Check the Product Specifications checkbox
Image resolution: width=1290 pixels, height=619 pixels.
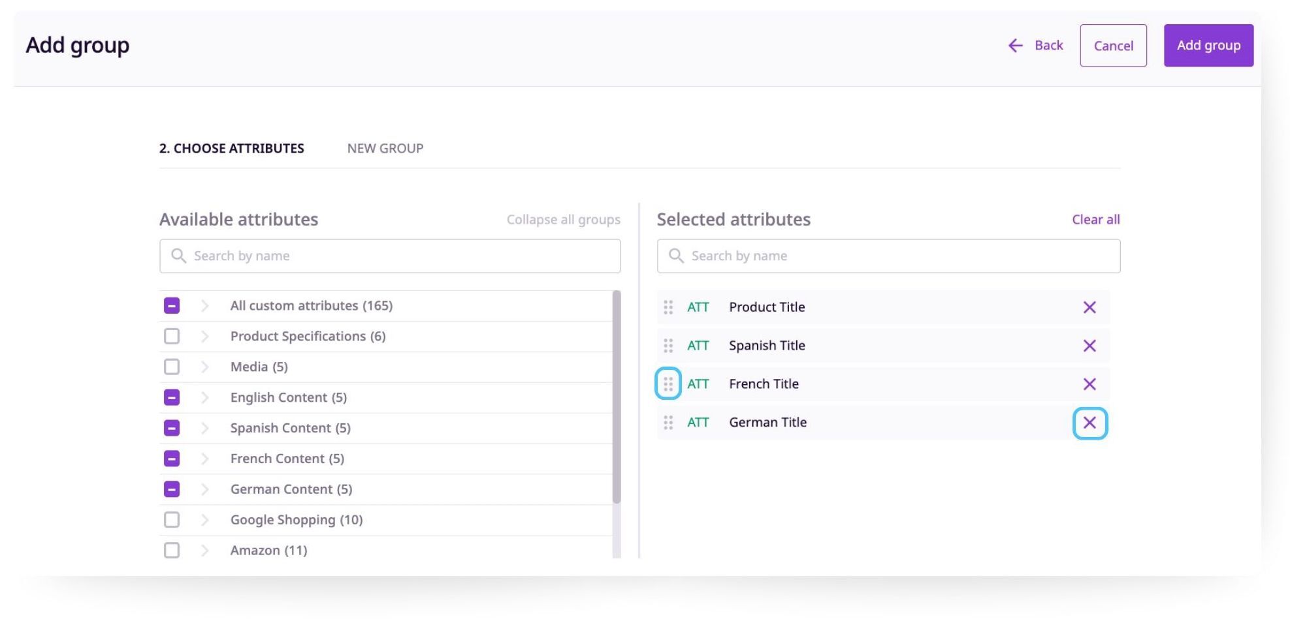(172, 336)
